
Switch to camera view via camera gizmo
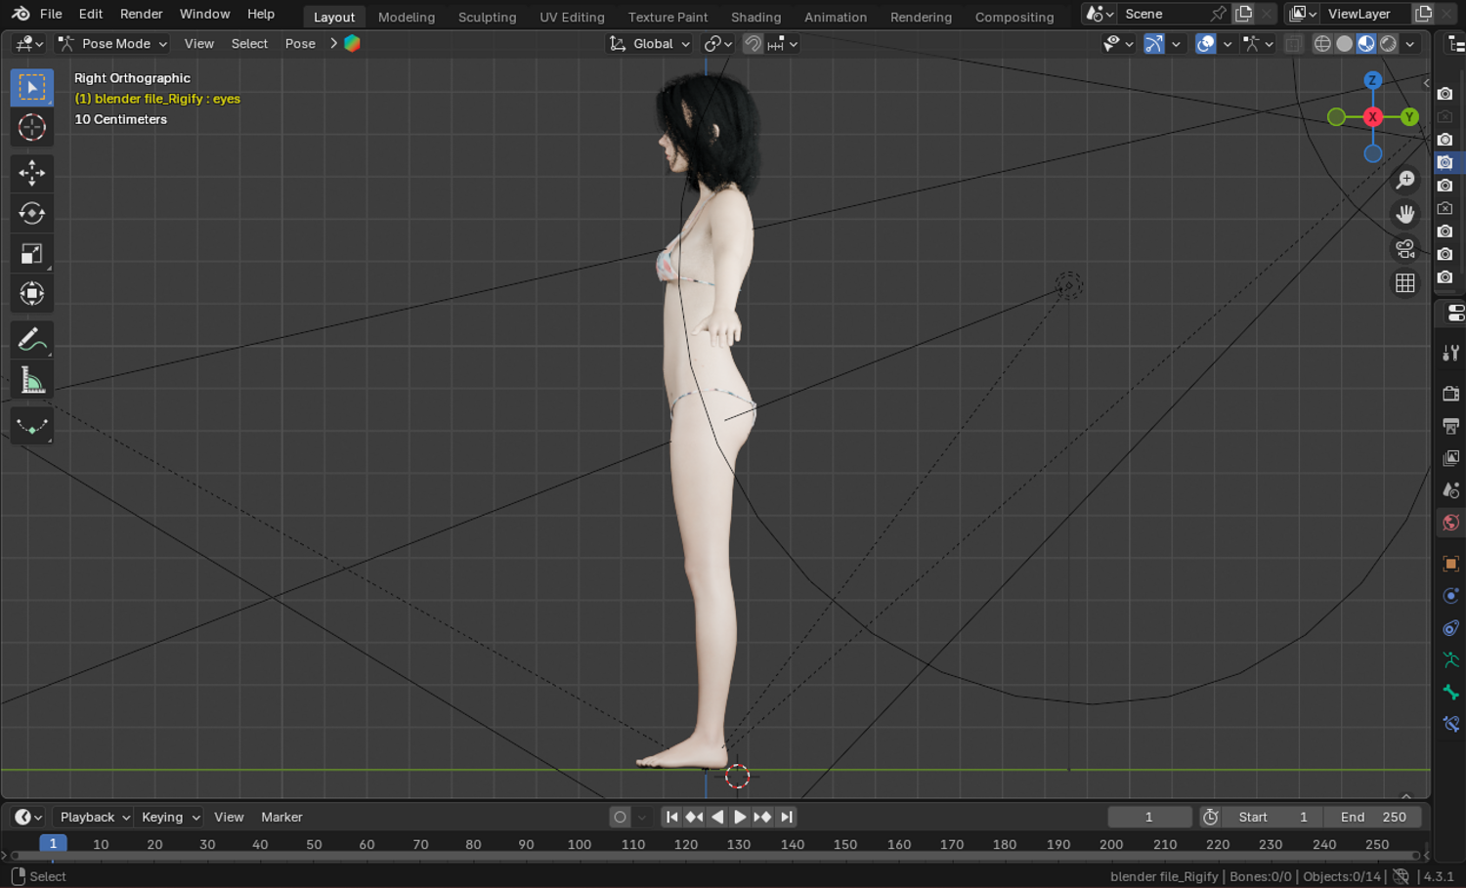(1405, 248)
